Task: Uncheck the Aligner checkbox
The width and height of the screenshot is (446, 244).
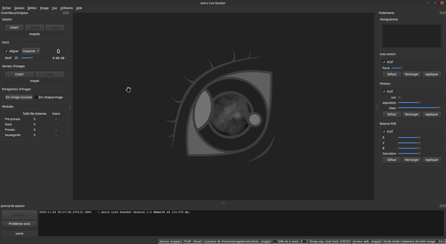Action: tap(7, 51)
